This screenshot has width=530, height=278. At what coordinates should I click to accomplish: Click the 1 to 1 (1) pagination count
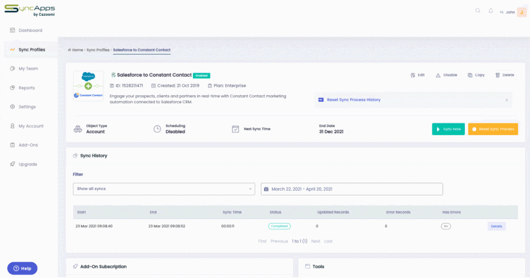pyautogui.click(x=299, y=241)
